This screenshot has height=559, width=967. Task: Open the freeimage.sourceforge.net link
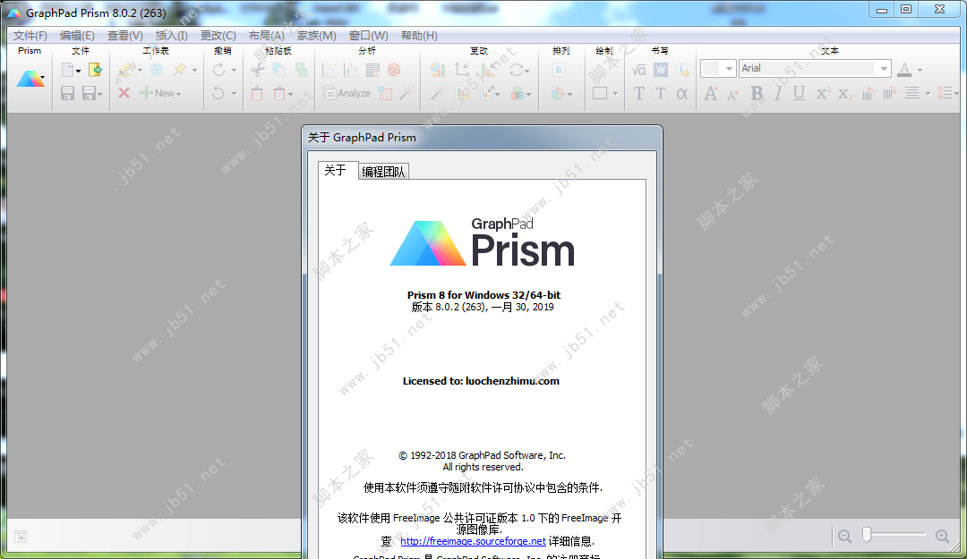(473, 541)
